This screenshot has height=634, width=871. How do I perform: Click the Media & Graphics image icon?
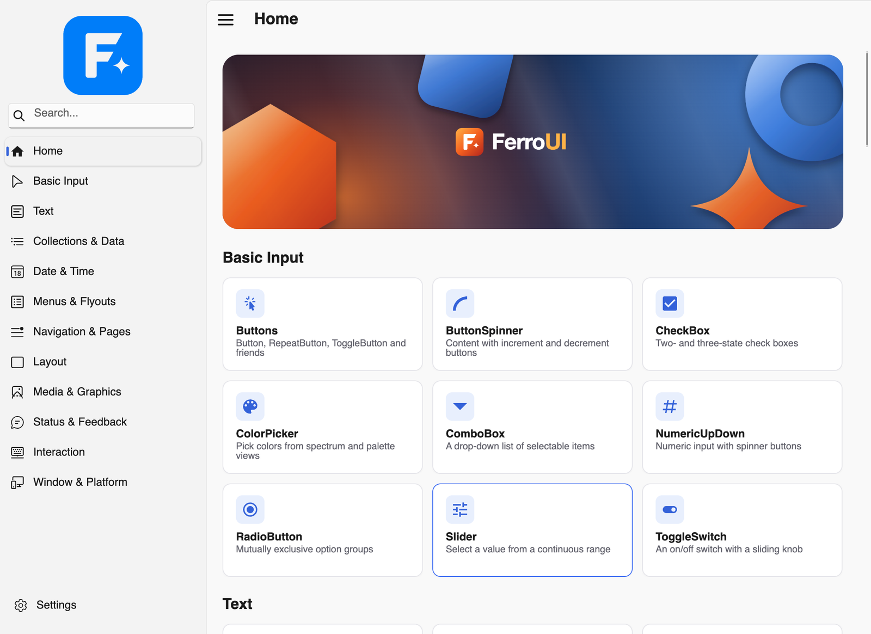click(17, 392)
